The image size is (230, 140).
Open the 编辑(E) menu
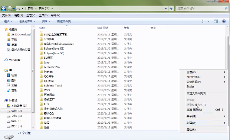point(19,15)
